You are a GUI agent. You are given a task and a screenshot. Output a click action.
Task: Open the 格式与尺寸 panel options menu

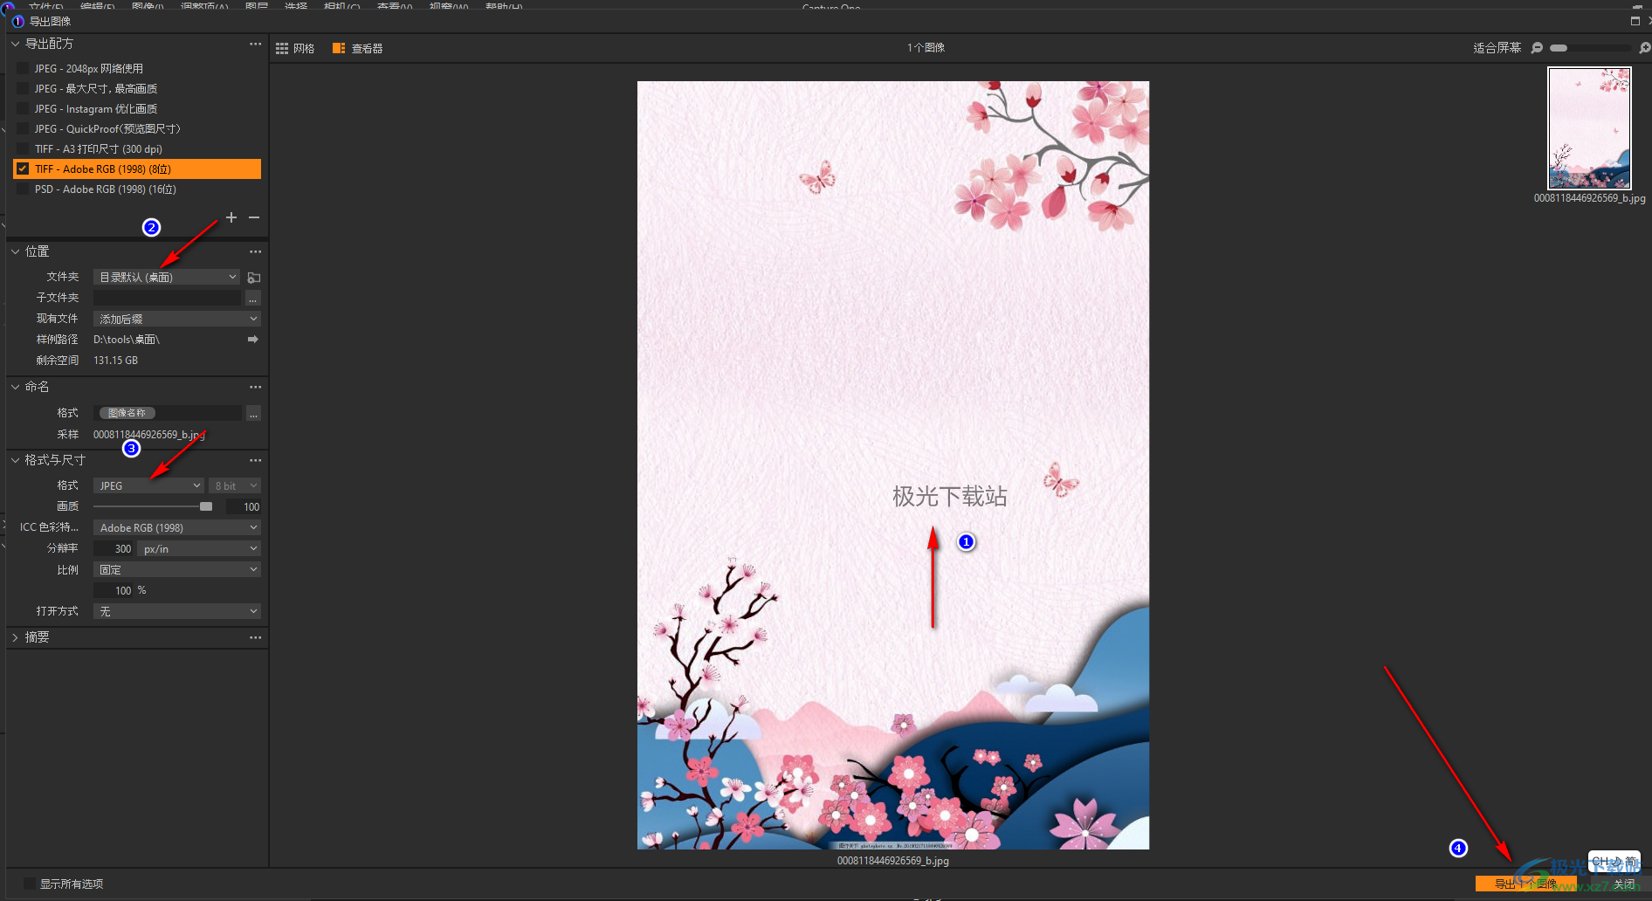(x=255, y=460)
